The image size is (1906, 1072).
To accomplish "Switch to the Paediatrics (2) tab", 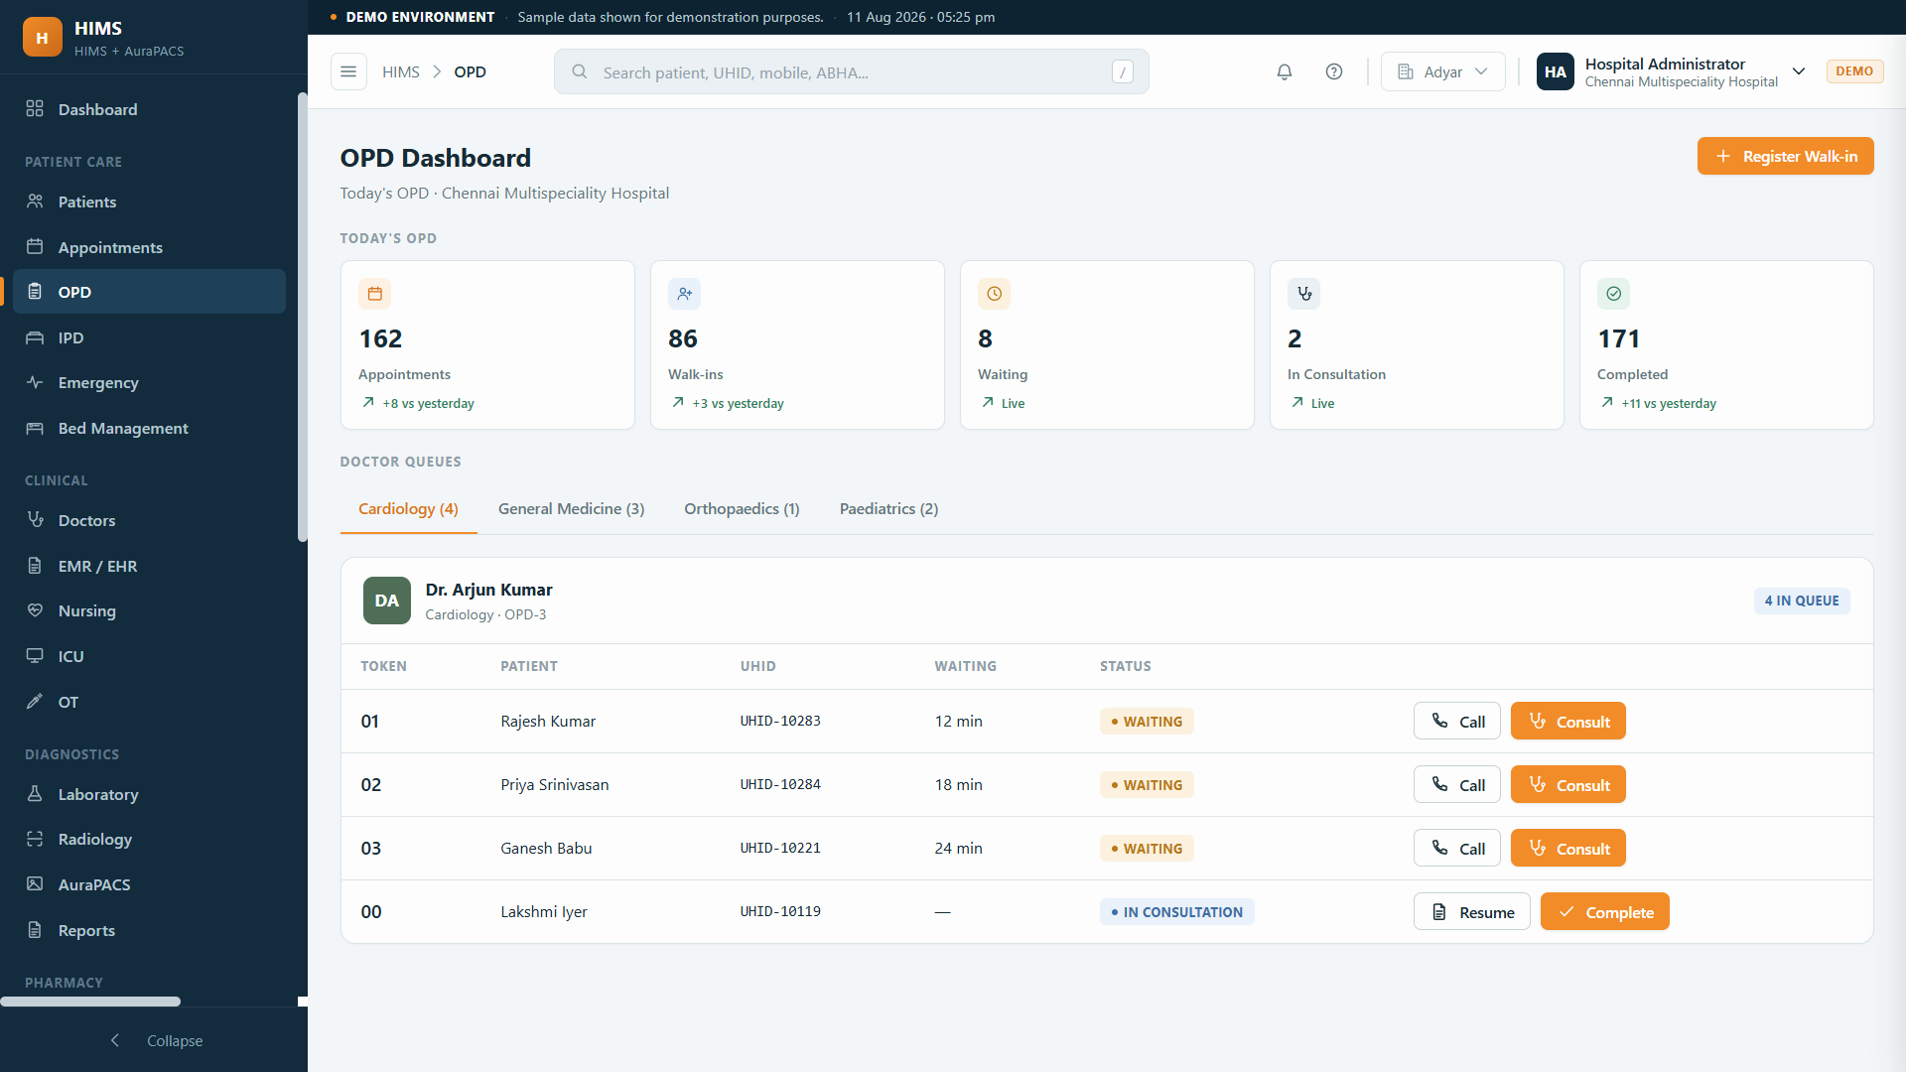I will tap(888, 508).
